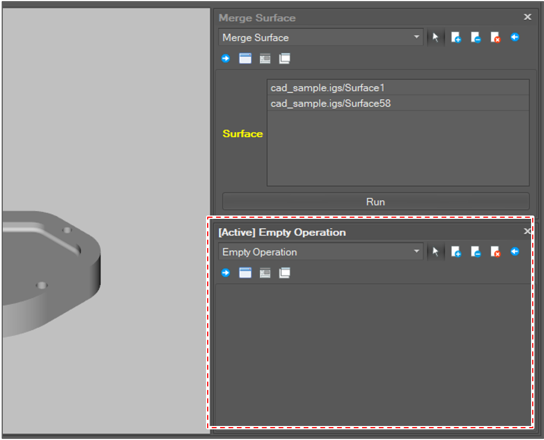Image resolution: width=544 pixels, height=440 pixels.
Task: Click the blue right arrow in Merge Surface panel
Action: 226,58
